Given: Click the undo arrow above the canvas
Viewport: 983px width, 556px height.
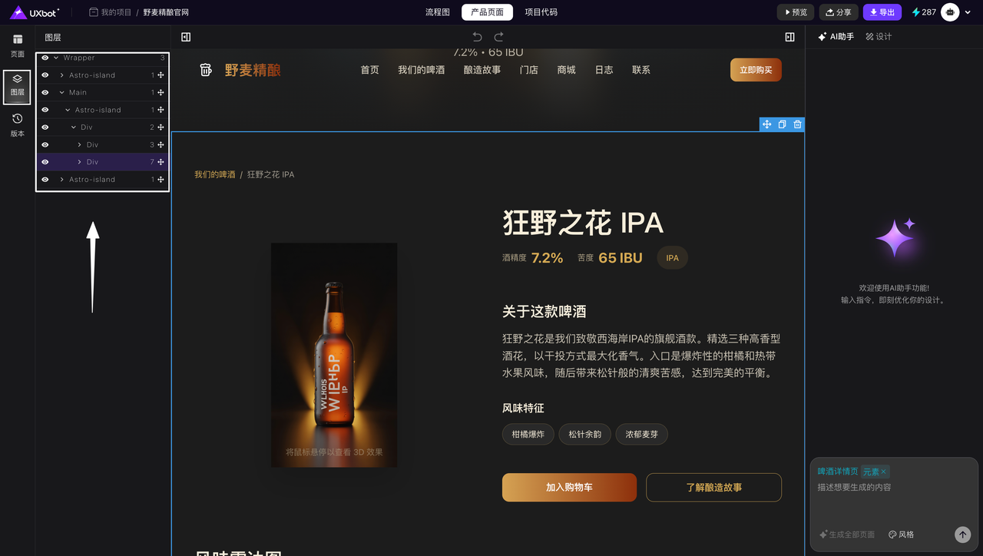Looking at the screenshot, I should point(477,37).
